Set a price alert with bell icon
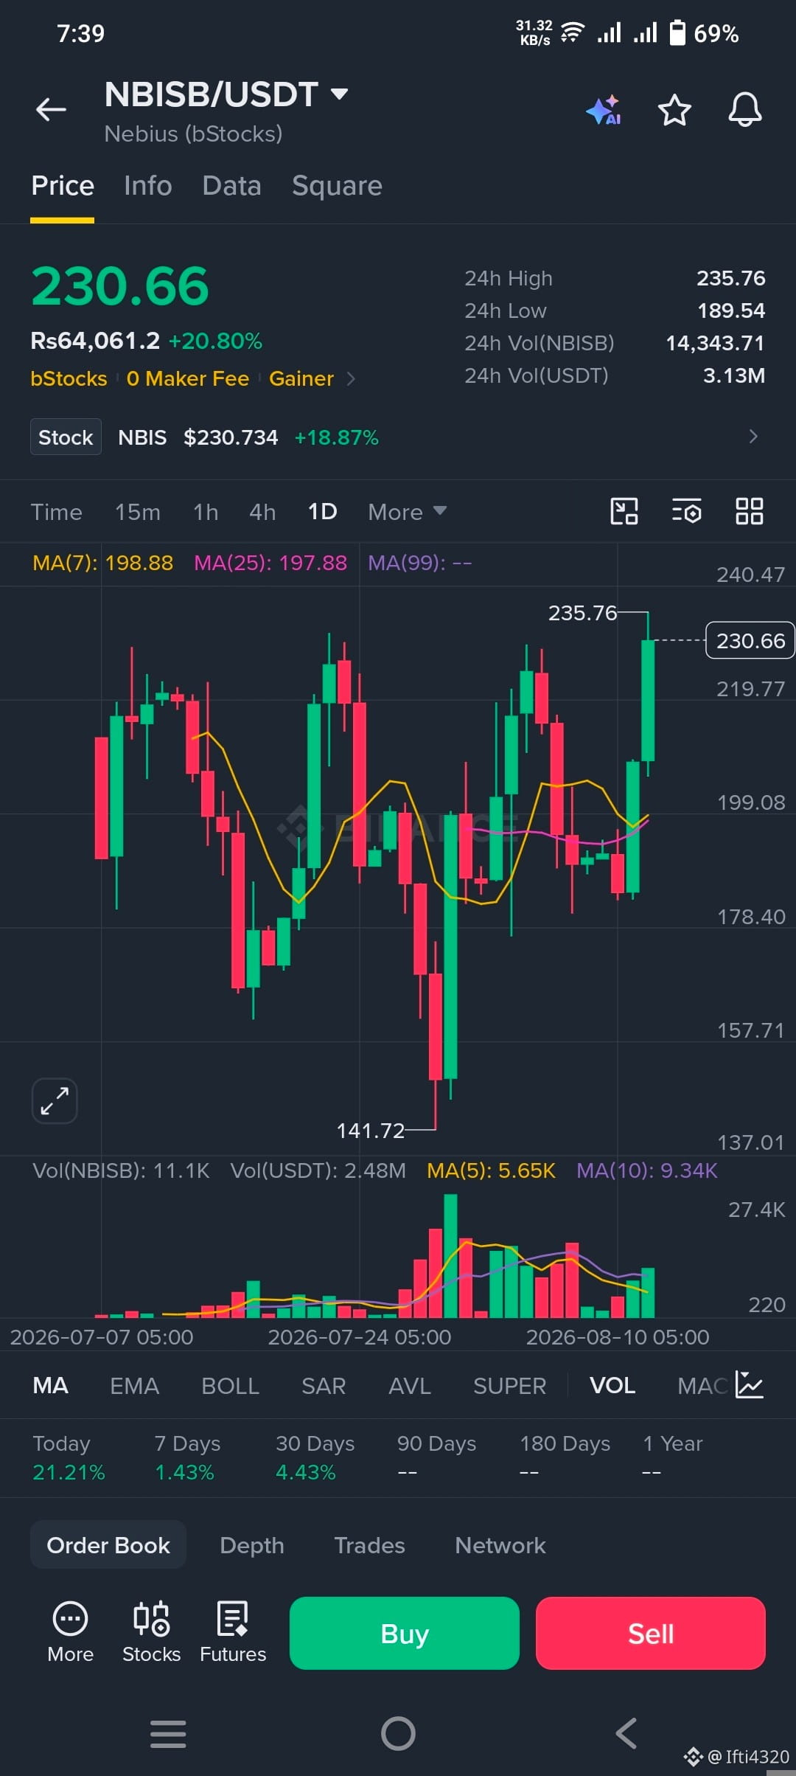Screen dimensions: 796x1776 pyautogui.click(x=744, y=110)
